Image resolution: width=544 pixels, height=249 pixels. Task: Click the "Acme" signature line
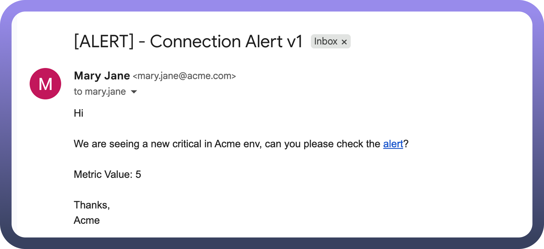pyautogui.click(x=87, y=220)
